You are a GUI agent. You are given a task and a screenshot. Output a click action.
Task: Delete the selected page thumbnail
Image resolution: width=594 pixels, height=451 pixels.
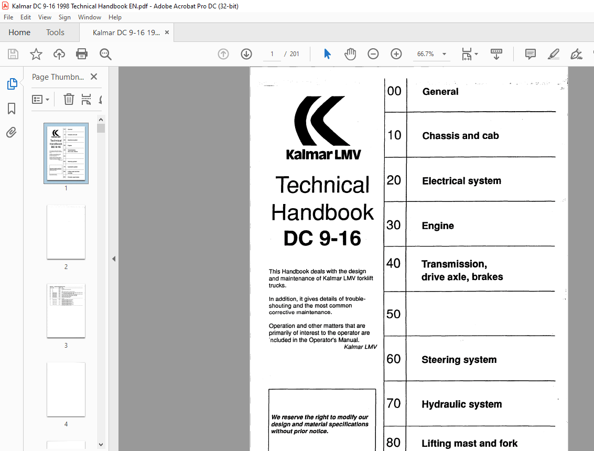(x=69, y=99)
